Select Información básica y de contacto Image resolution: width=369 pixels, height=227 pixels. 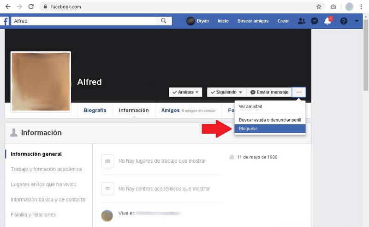pyautogui.click(x=48, y=199)
